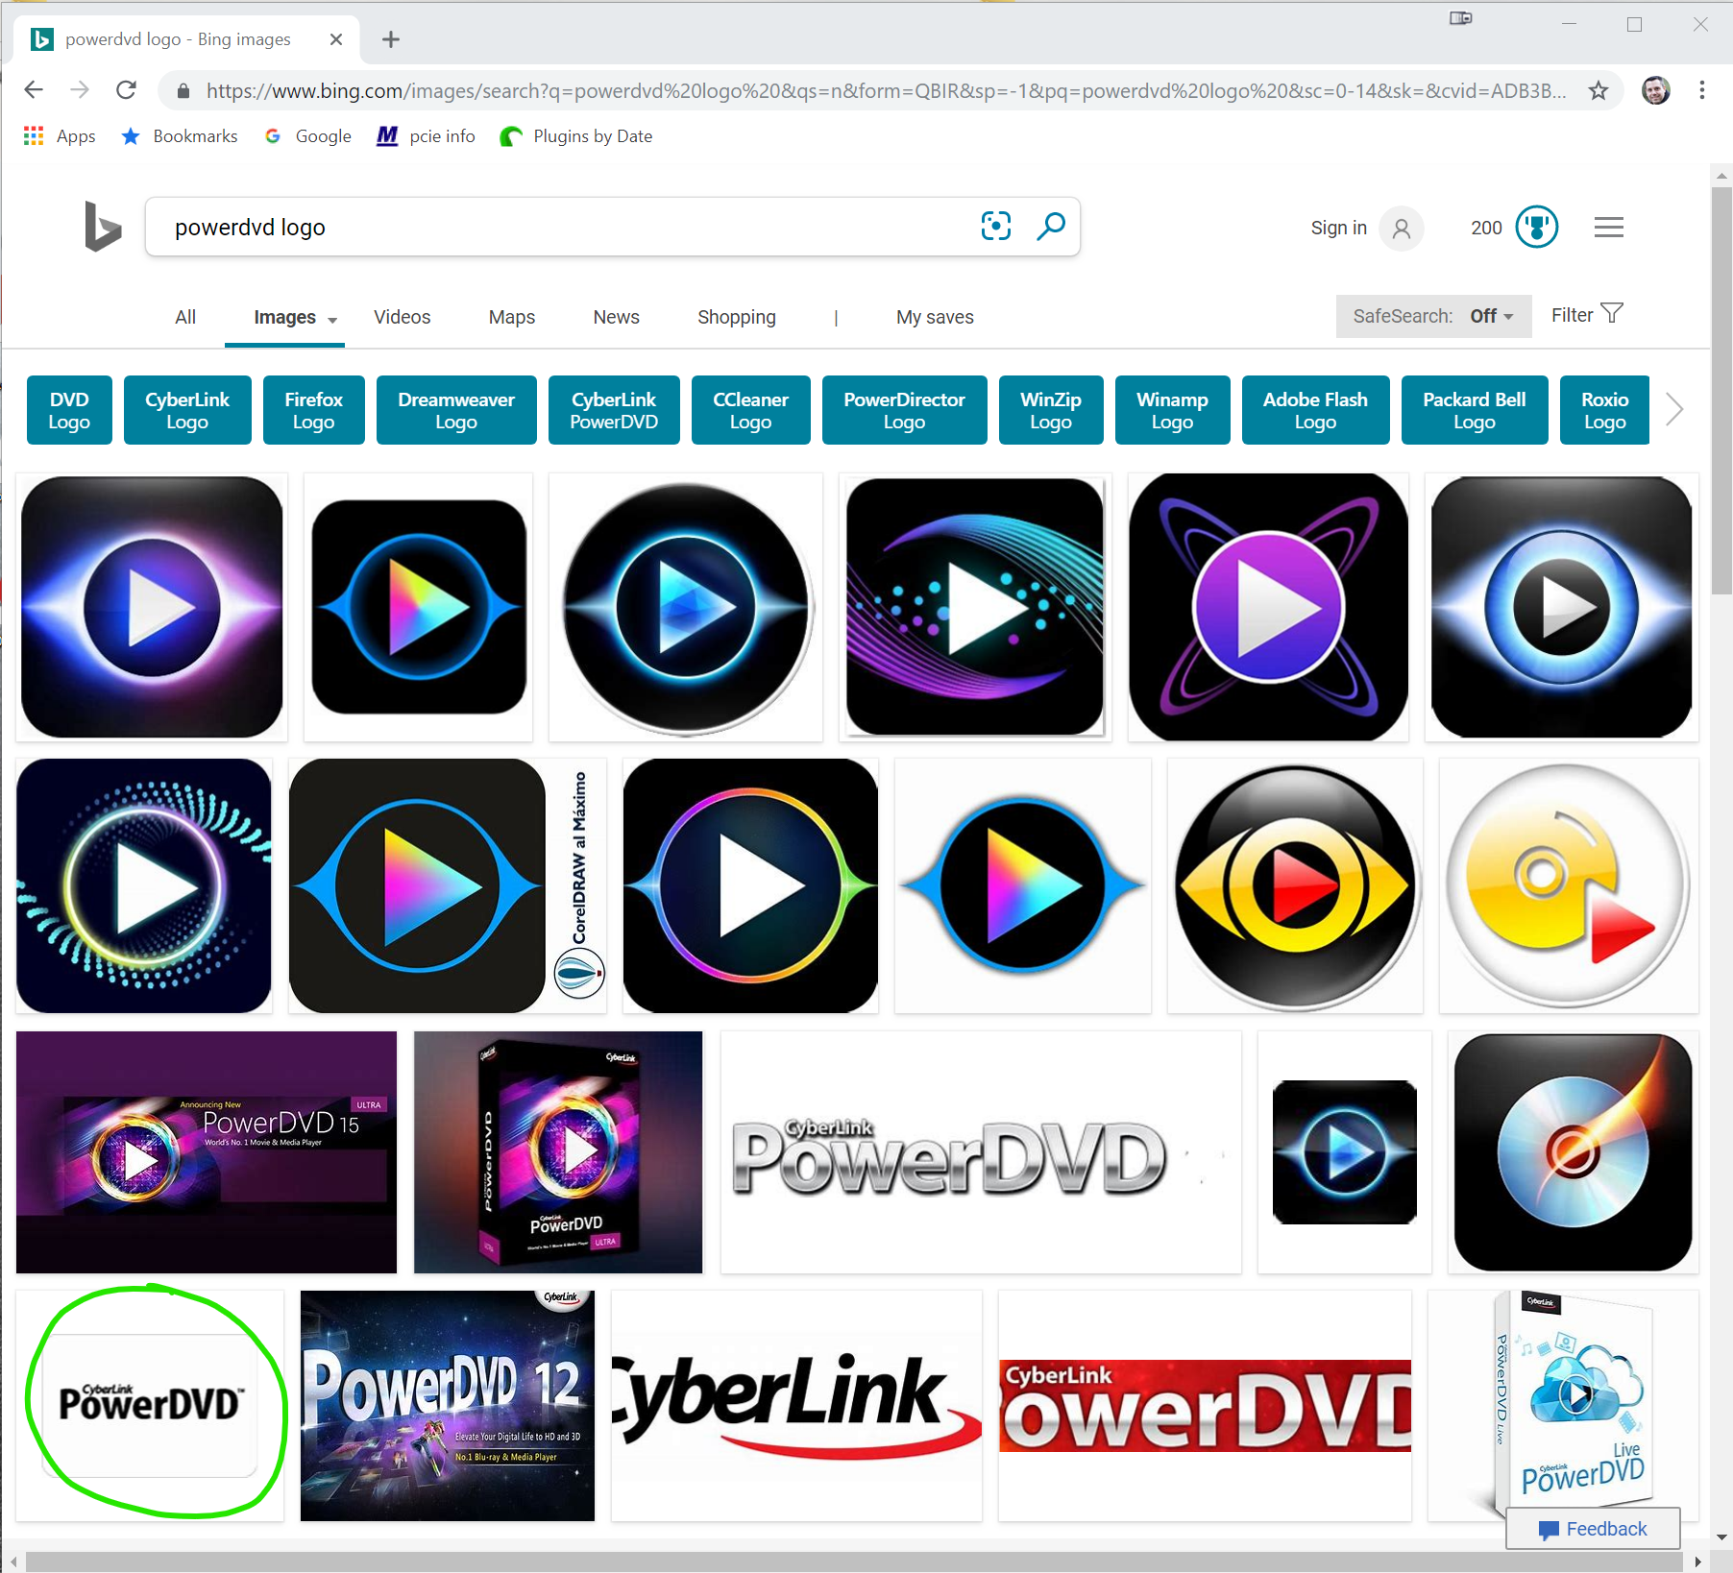Open the Bookmarks star folder

pos(180,136)
